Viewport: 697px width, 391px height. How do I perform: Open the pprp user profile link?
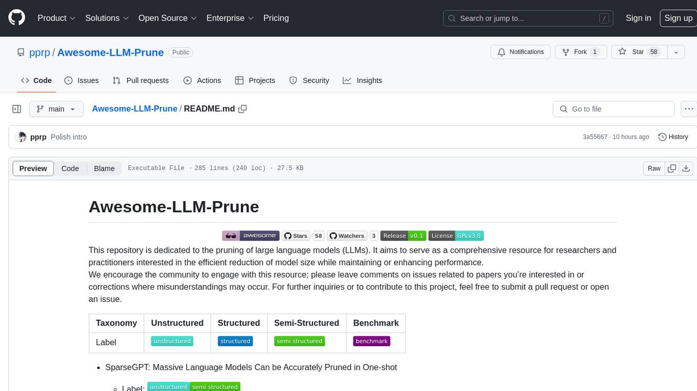point(40,52)
